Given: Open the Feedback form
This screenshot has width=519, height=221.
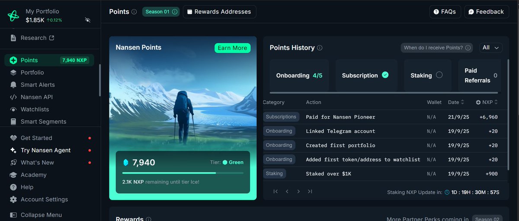Looking at the screenshot, I should pyautogui.click(x=487, y=12).
